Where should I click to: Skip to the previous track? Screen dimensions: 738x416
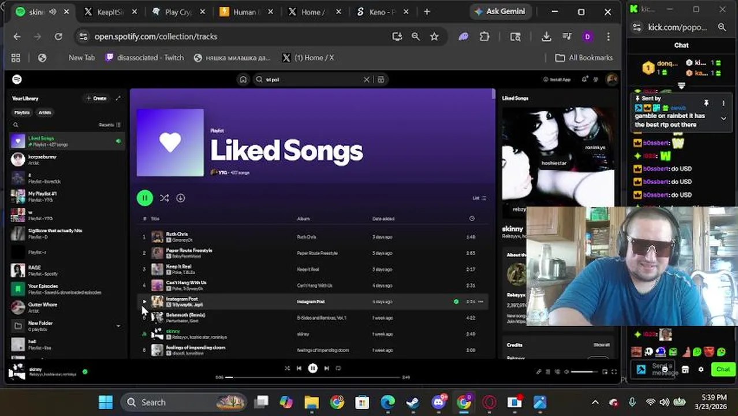click(x=299, y=368)
